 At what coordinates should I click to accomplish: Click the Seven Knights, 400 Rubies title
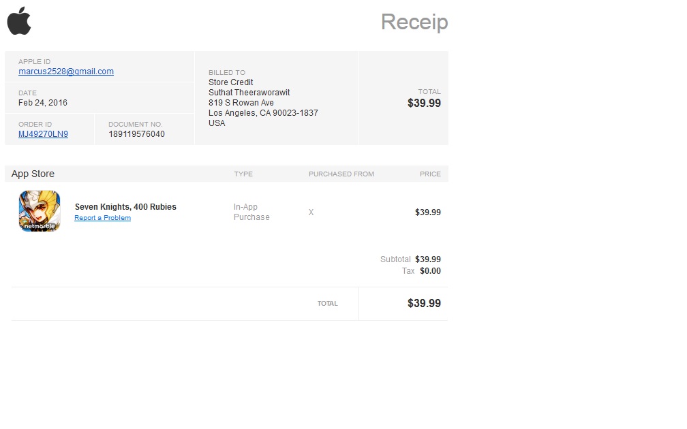(125, 207)
